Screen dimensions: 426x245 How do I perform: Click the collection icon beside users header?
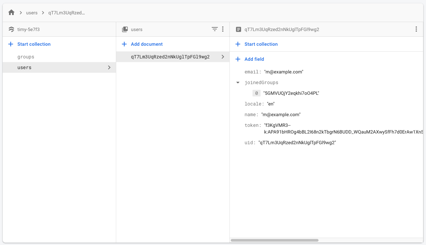pyautogui.click(x=125, y=29)
